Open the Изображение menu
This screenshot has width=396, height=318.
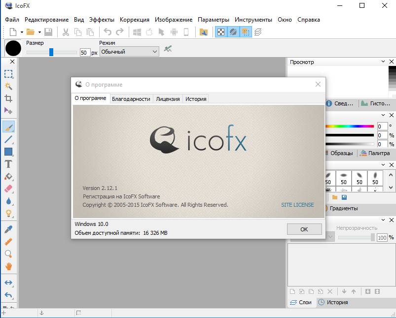(x=174, y=20)
